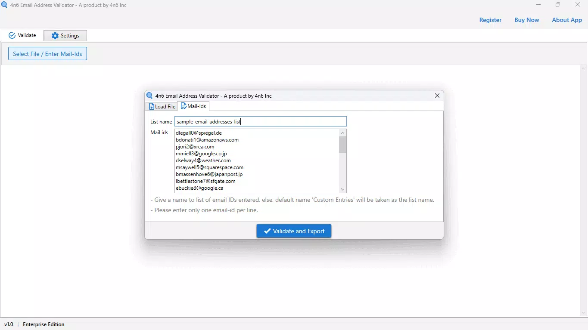This screenshot has height=330, width=588.
Task: Select the Mail-Ids tab
Action: click(193, 106)
